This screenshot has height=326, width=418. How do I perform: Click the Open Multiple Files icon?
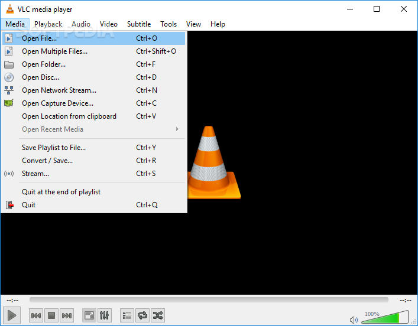tap(8, 51)
